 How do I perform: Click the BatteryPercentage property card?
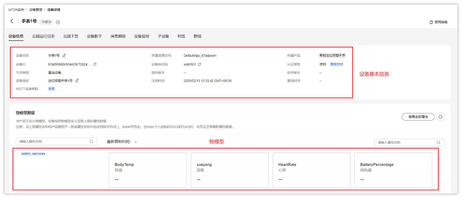(x=393, y=170)
